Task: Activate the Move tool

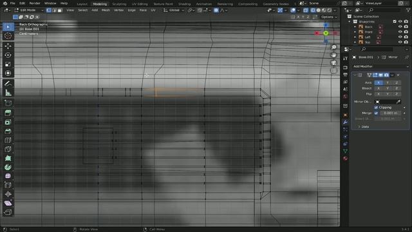Action: pyautogui.click(x=8, y=46)
